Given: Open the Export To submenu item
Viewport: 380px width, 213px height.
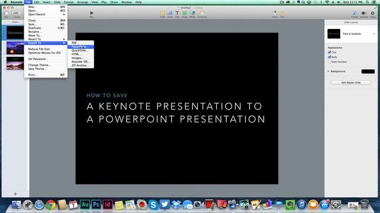Looking at the screenshot, I should 46,43.
